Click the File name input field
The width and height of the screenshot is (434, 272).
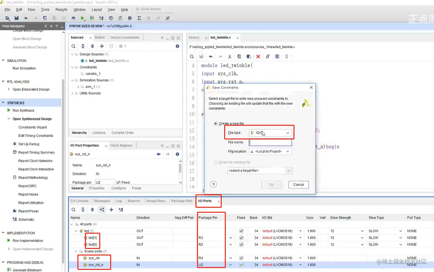click(x=270, y=143)
